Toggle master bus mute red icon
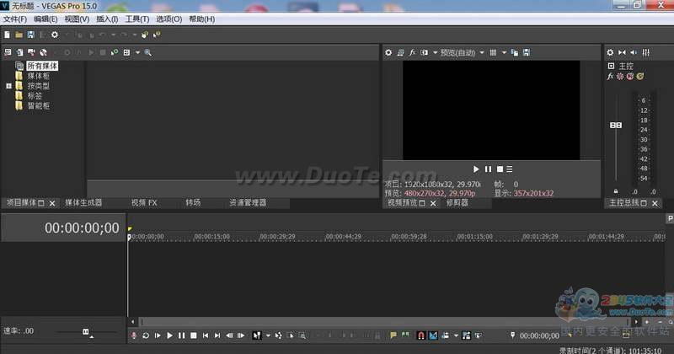This screenshot has width=674, height=354. 629,76
